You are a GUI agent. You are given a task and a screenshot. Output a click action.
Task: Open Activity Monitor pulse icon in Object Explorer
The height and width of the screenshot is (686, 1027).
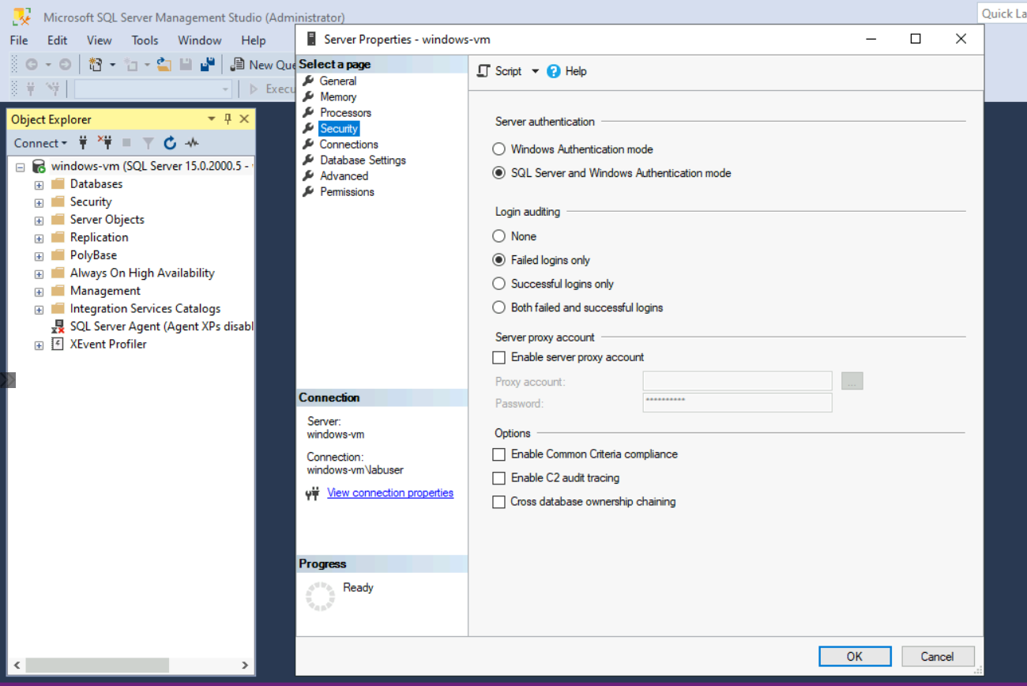coord(192,143)
